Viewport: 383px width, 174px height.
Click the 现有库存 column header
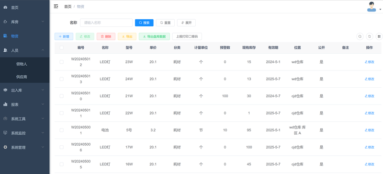pyautogui.click(x=249, y=48)
